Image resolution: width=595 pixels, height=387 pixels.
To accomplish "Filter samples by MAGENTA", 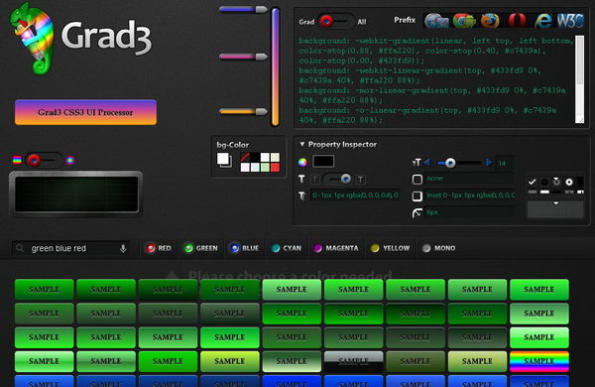I will pos(336,248).
